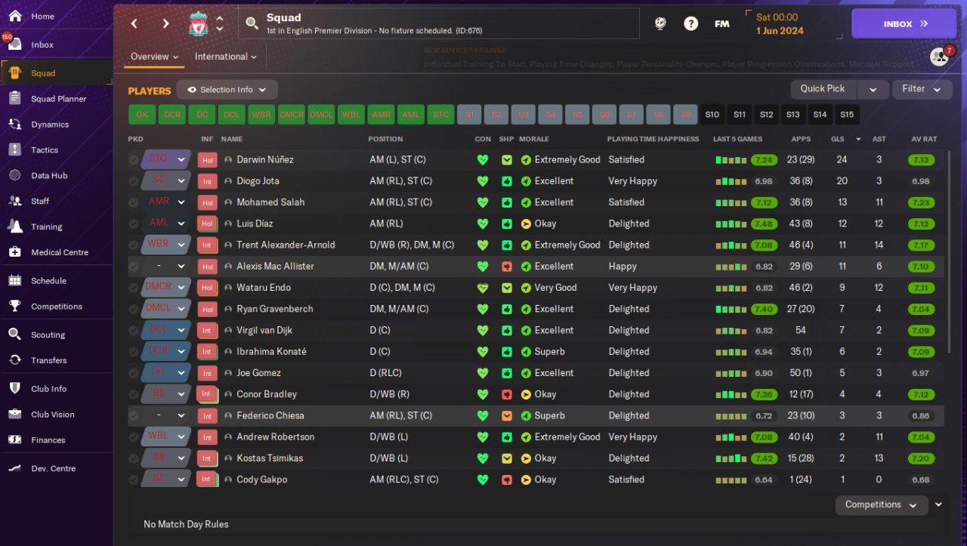Select the GK position chip

(141, 115)
